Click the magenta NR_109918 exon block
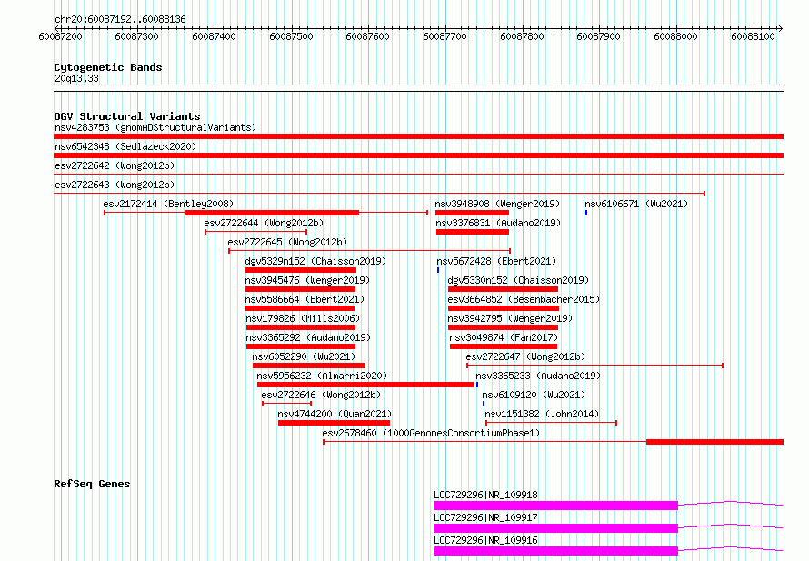 click(556, 506)
